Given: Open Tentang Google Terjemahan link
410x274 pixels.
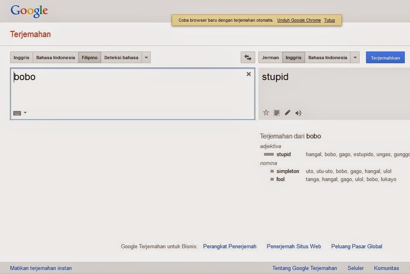Looking at the screenshot, I should pyautogui.click(x=305, y=268).
